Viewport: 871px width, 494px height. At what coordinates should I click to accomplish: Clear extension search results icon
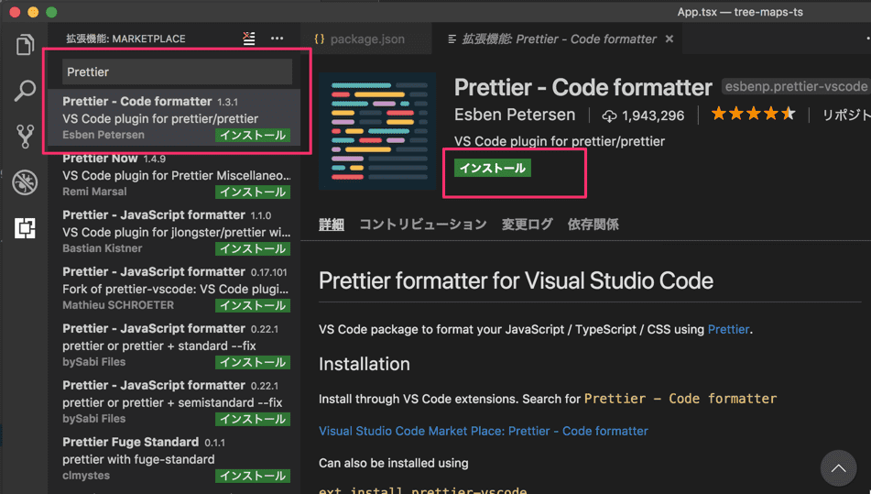point(249,38)
